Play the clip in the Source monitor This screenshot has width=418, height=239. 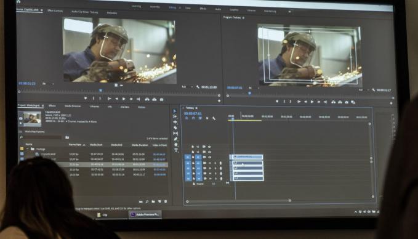click(124, 99)
